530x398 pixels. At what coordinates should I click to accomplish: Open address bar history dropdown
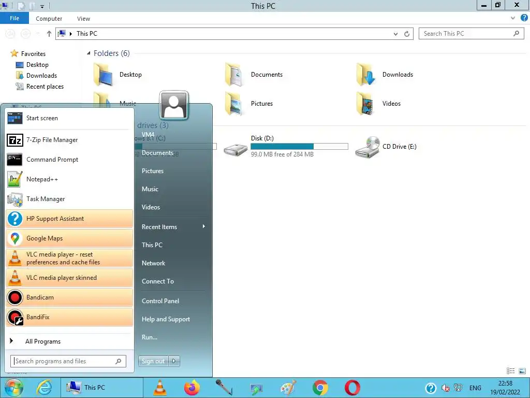pyautogui.click(x=395, y=34)
